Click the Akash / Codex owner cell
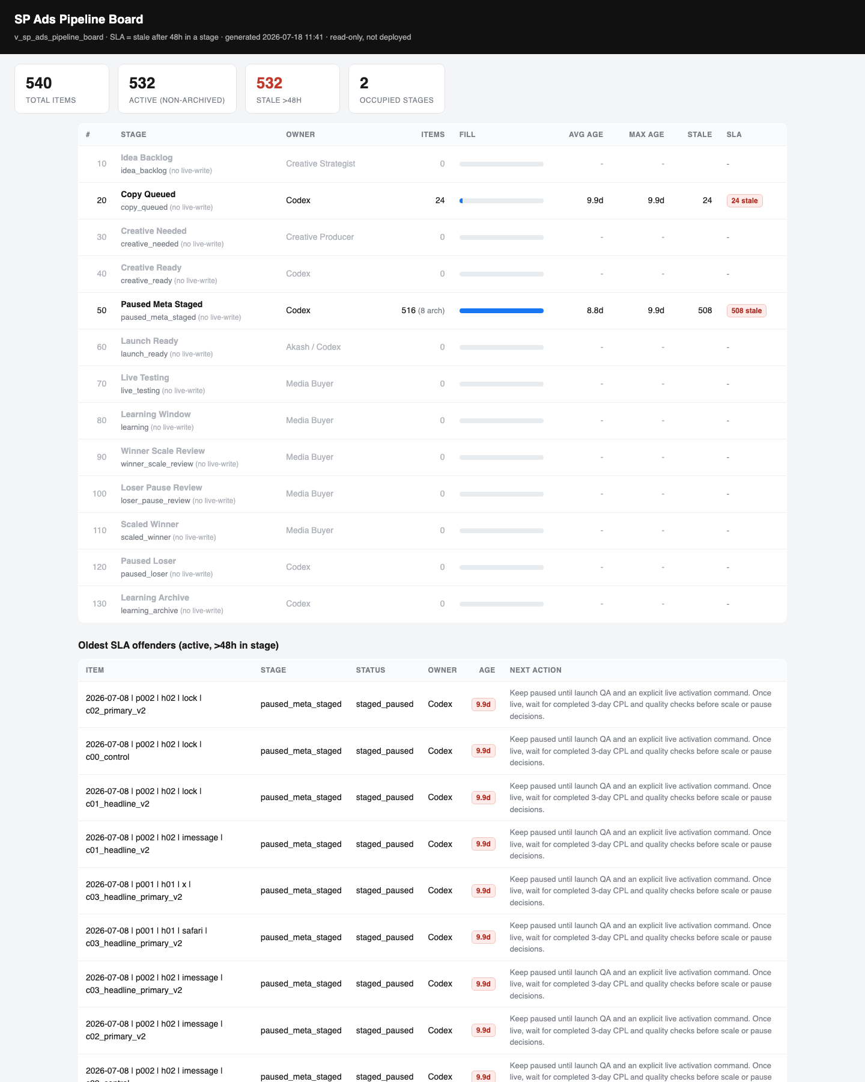The width and height of the screenshot is (865, 1082). (313, 347)
